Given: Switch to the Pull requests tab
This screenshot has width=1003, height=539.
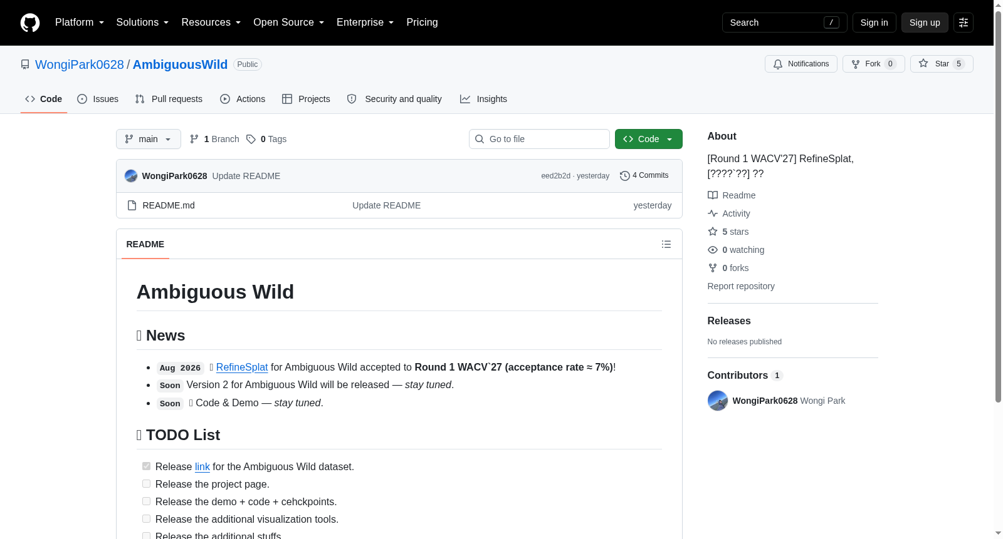Looking at the screenshot, I should (169, 99).
